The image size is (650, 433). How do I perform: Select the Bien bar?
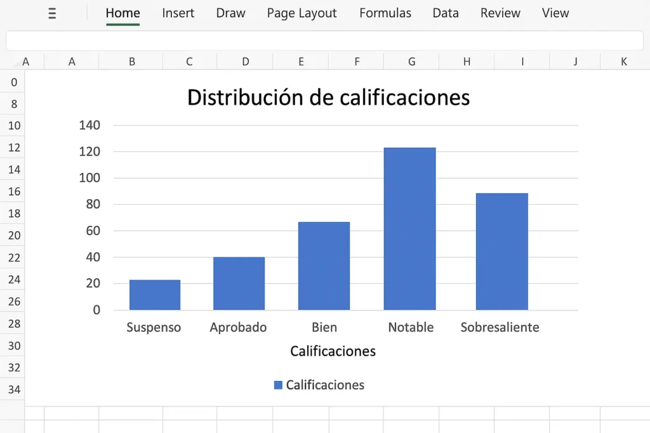click(x=324, y=266)
